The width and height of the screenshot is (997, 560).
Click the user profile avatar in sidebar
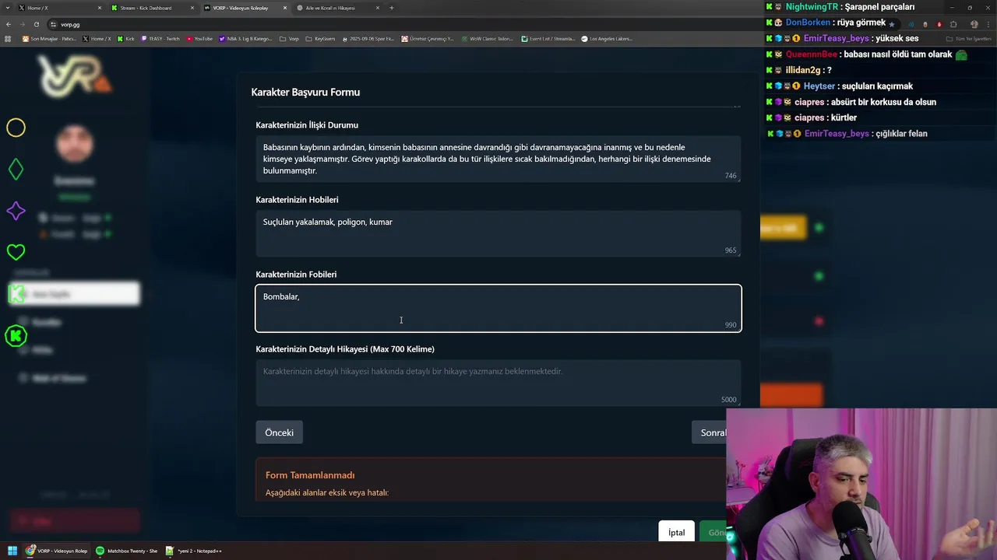[x=75, y=144]
